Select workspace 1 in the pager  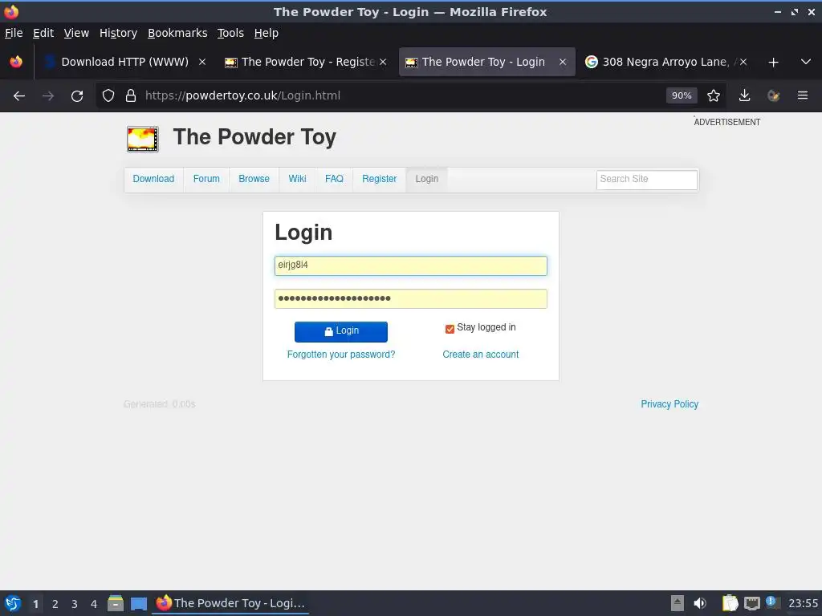[x=35, y=604]
